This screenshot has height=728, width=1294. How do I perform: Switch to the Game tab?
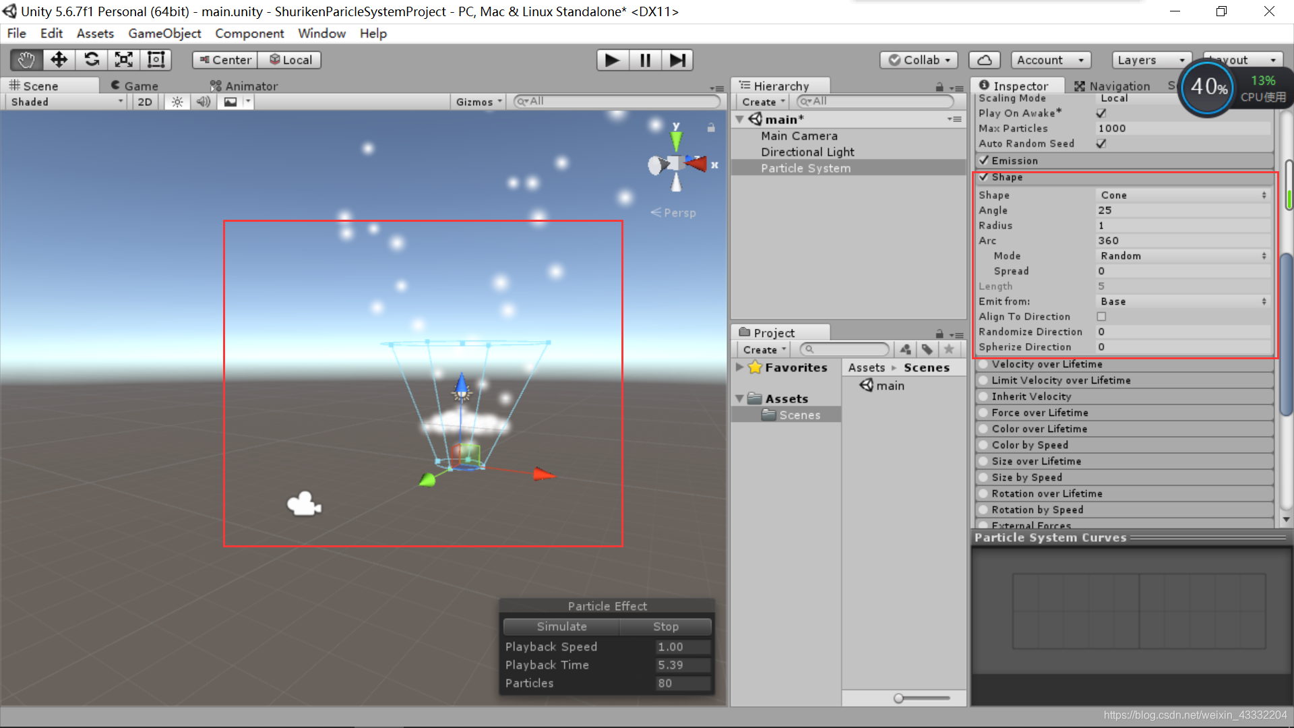tap(135, 86)
